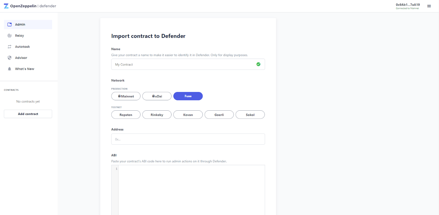Click the OpenZeppelin logo
Viewport: 439px width, 215px height.
tap(6, 6)
